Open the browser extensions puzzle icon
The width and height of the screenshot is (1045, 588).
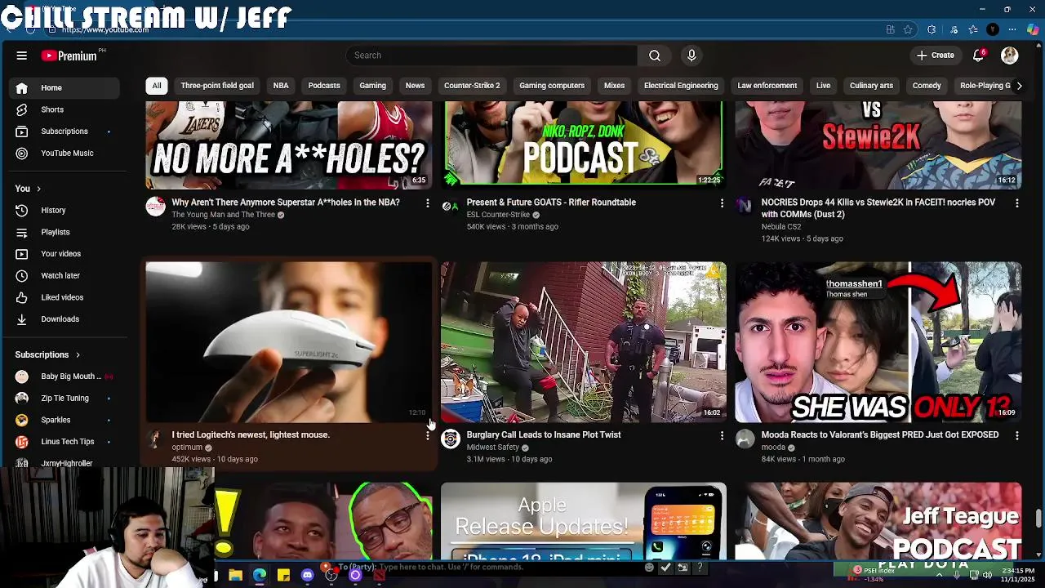[x=932, y=30]
